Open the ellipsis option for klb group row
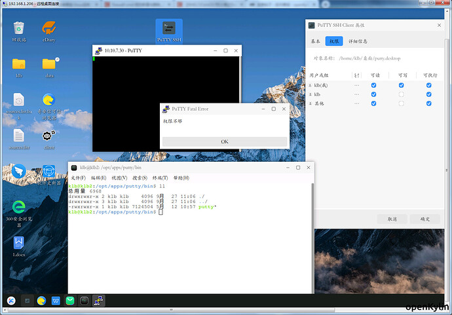This screenshot has height=315, width=452. pos(356,94)
